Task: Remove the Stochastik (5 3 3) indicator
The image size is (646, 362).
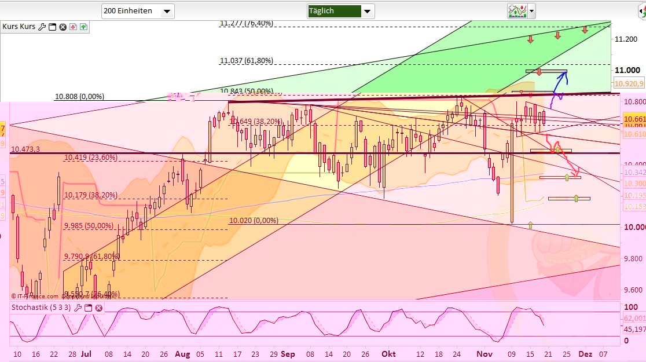Action: pos(99,308)
